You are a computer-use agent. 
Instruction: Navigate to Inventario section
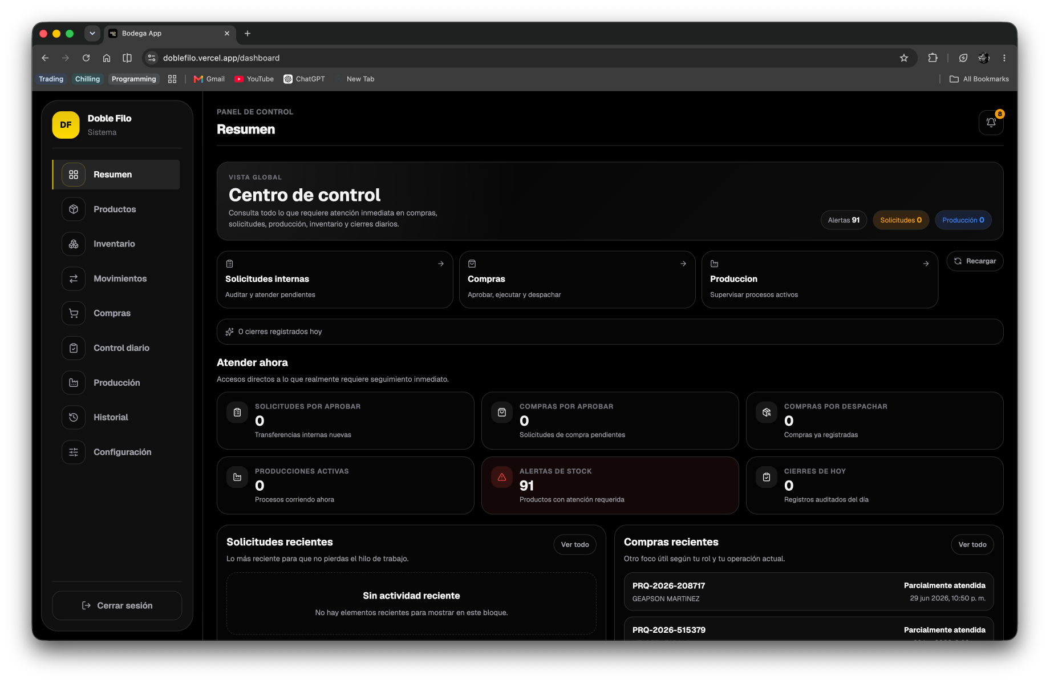(x=116, y=244)
